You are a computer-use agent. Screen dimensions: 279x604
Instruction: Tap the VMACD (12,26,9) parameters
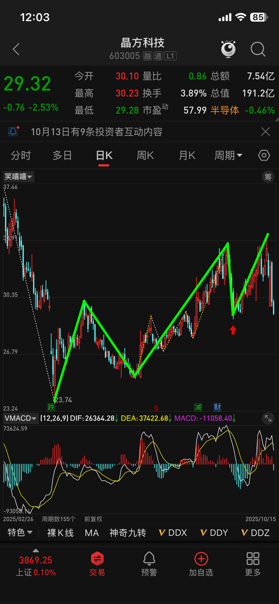(54, 418)
